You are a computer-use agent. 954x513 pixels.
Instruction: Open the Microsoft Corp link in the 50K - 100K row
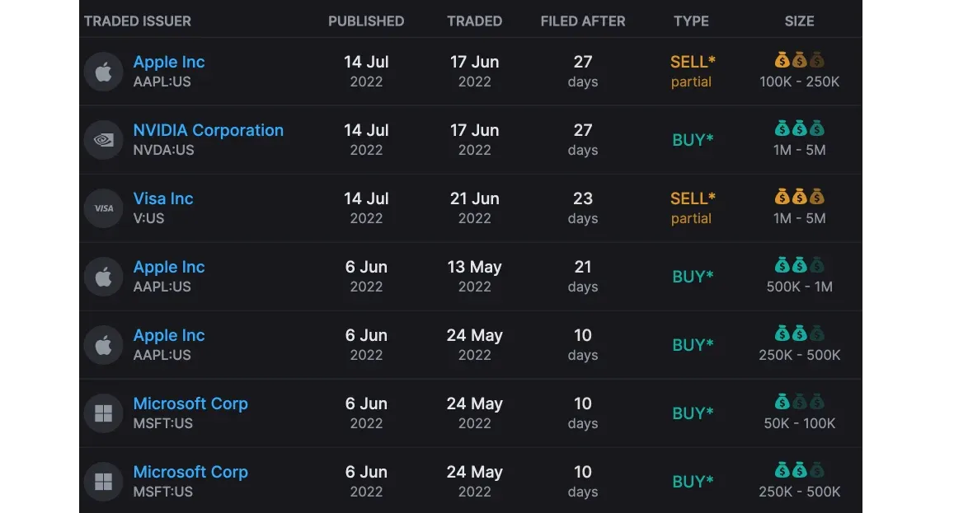coord(190,403)
